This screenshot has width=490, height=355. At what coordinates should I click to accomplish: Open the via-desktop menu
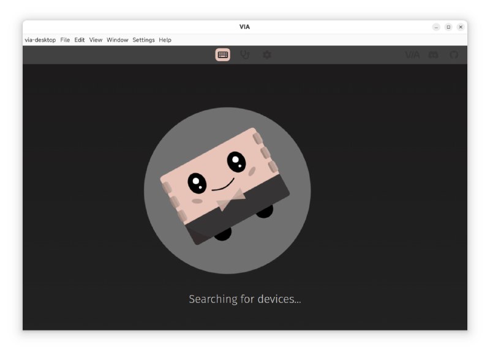pyautogui.click(x=40, y=40)
